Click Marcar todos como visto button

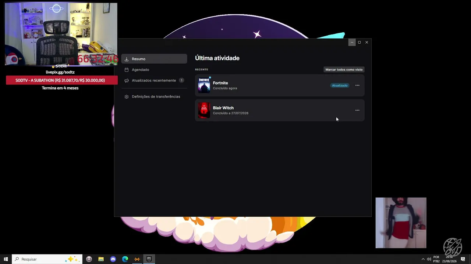pyautogui.click(x=344, y=69)
